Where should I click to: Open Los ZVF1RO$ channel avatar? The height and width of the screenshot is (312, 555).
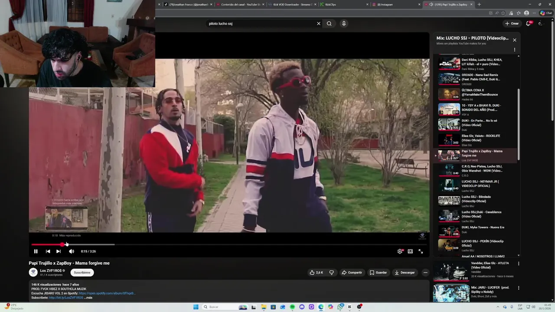[33, 273]
